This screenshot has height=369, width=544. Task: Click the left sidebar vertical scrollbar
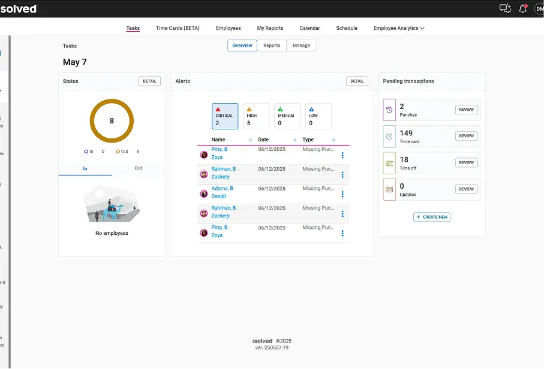[x=10, y=201]
